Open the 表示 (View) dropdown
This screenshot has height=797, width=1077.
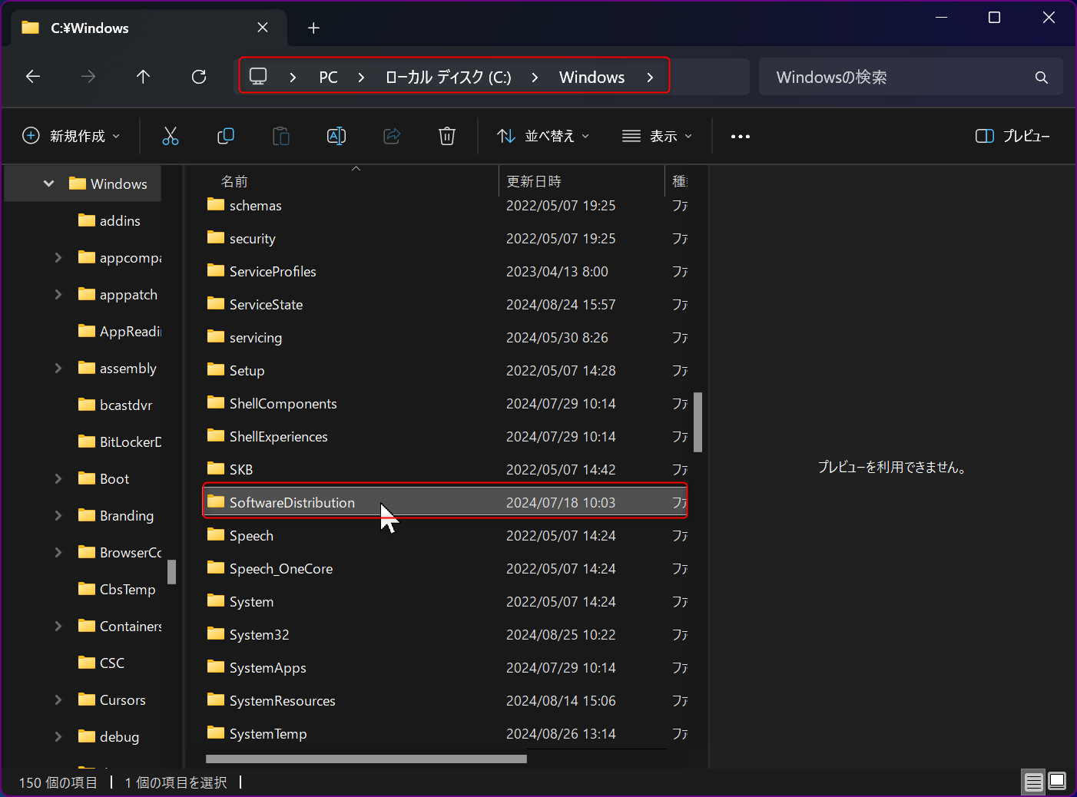(658, 136)
